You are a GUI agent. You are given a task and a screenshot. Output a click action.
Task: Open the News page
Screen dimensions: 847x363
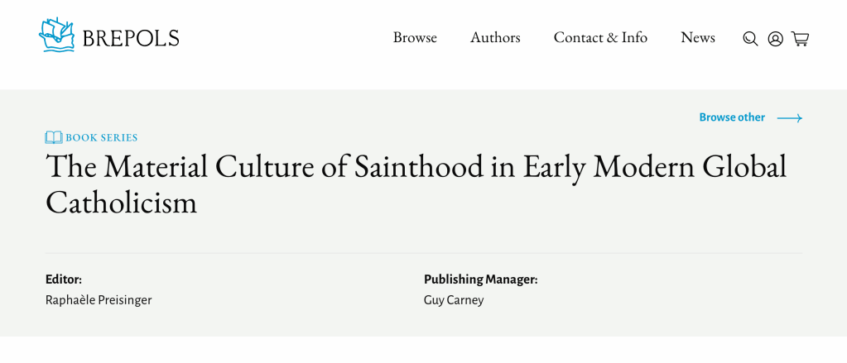pyautogui.click(x=697, y=38)
